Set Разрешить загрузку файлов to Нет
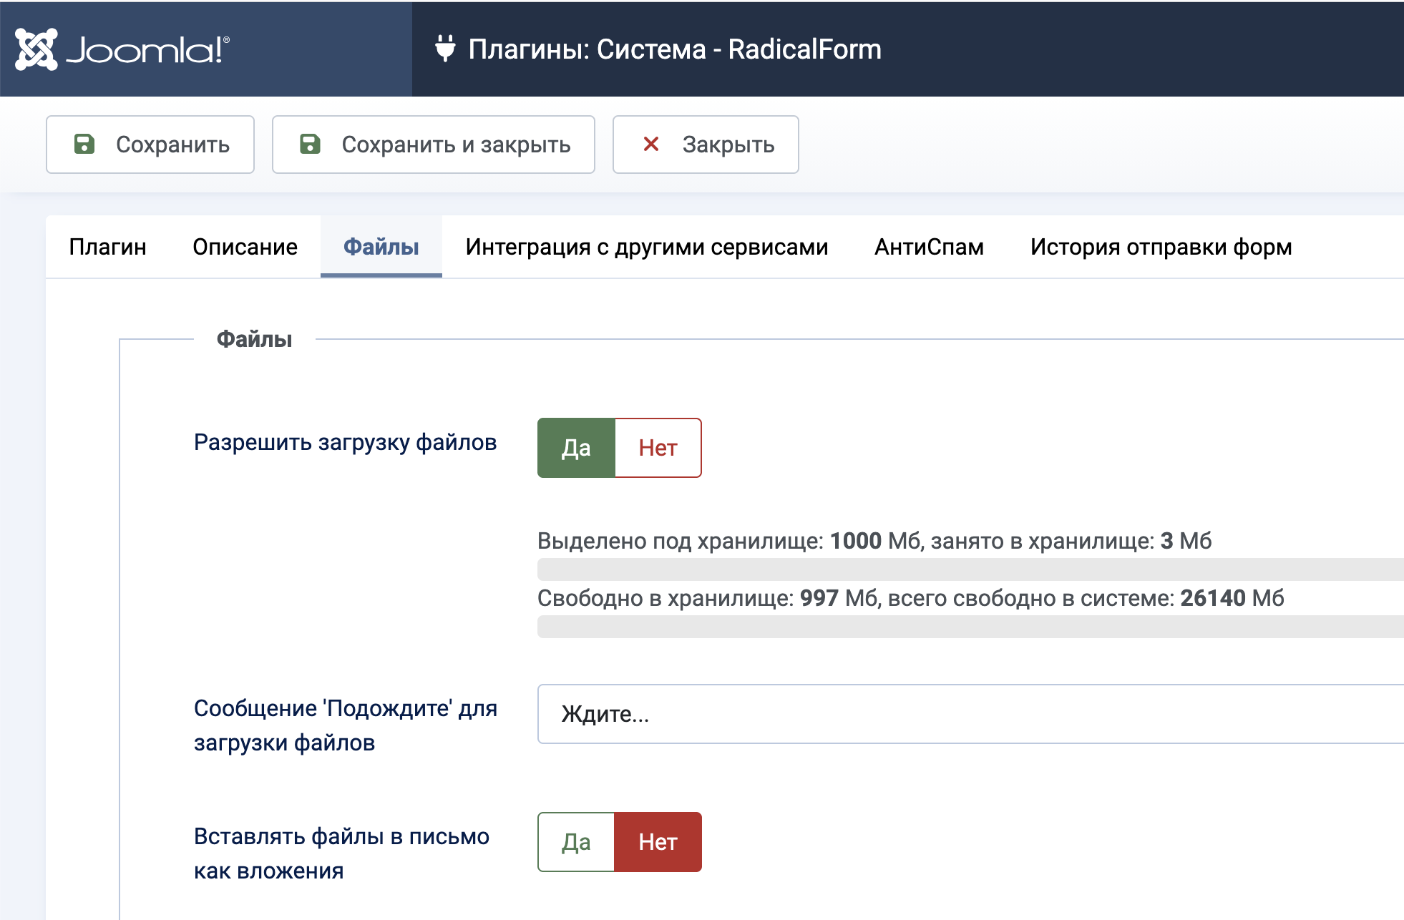Image resolution: width=1404 pixels, height=920 pixels. [658, 448]
